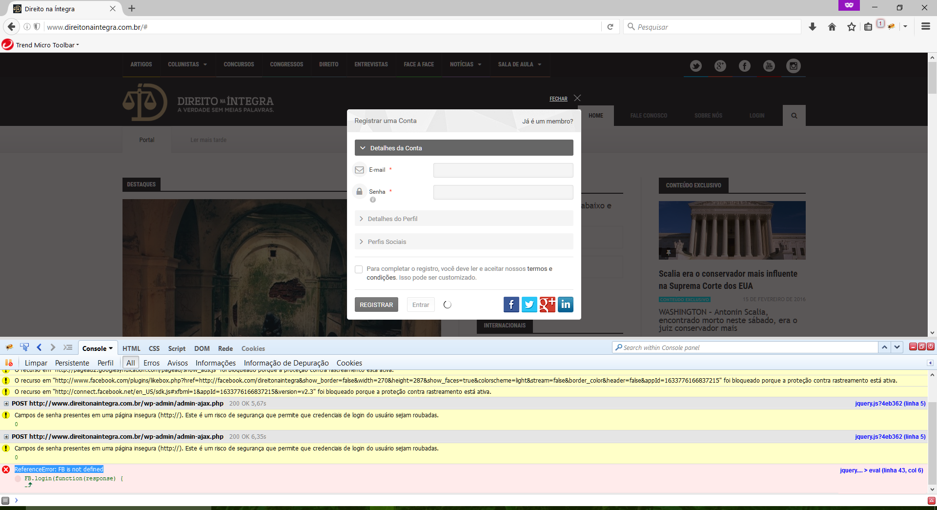The height and width of the screenshot is (510, 937).
Task: Register with the Twitter button
Action: (x=530, y=305)
